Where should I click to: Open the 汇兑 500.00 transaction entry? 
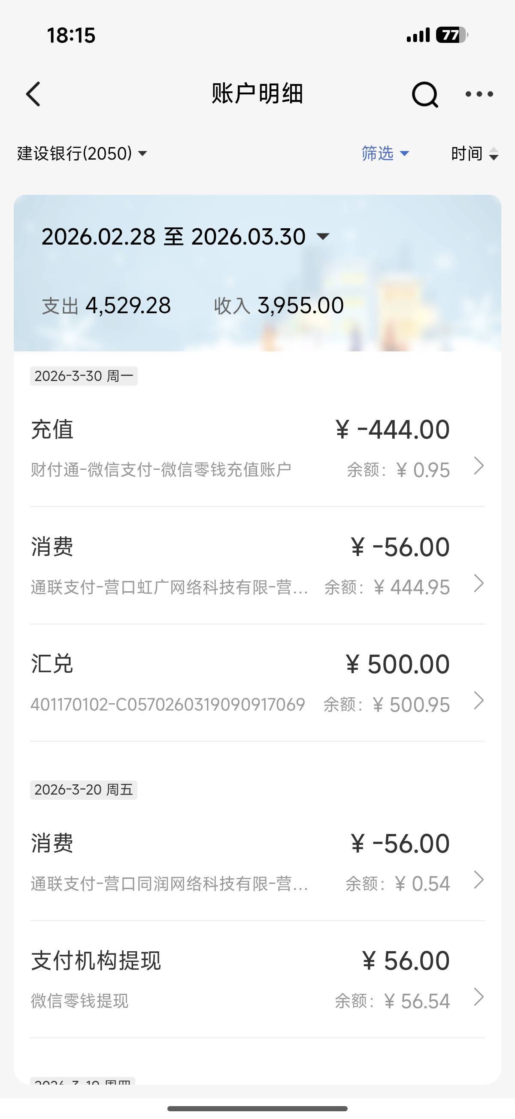239,682
